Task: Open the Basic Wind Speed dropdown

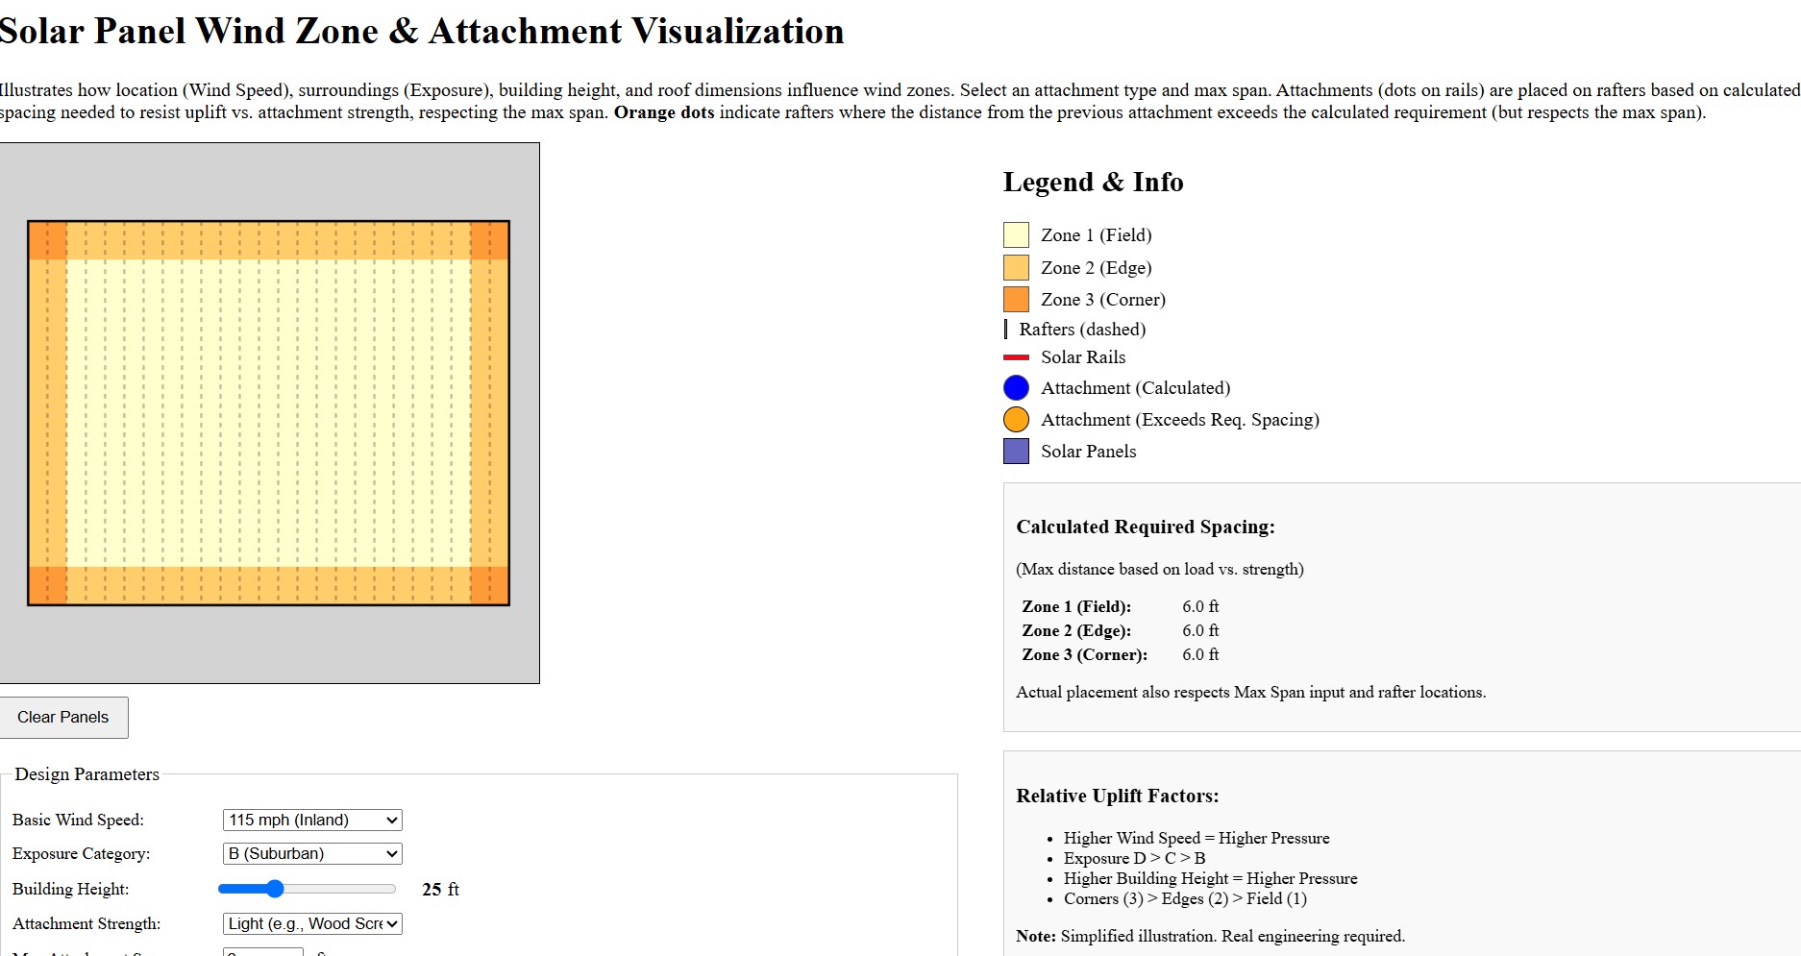Action: pos(312,820)
